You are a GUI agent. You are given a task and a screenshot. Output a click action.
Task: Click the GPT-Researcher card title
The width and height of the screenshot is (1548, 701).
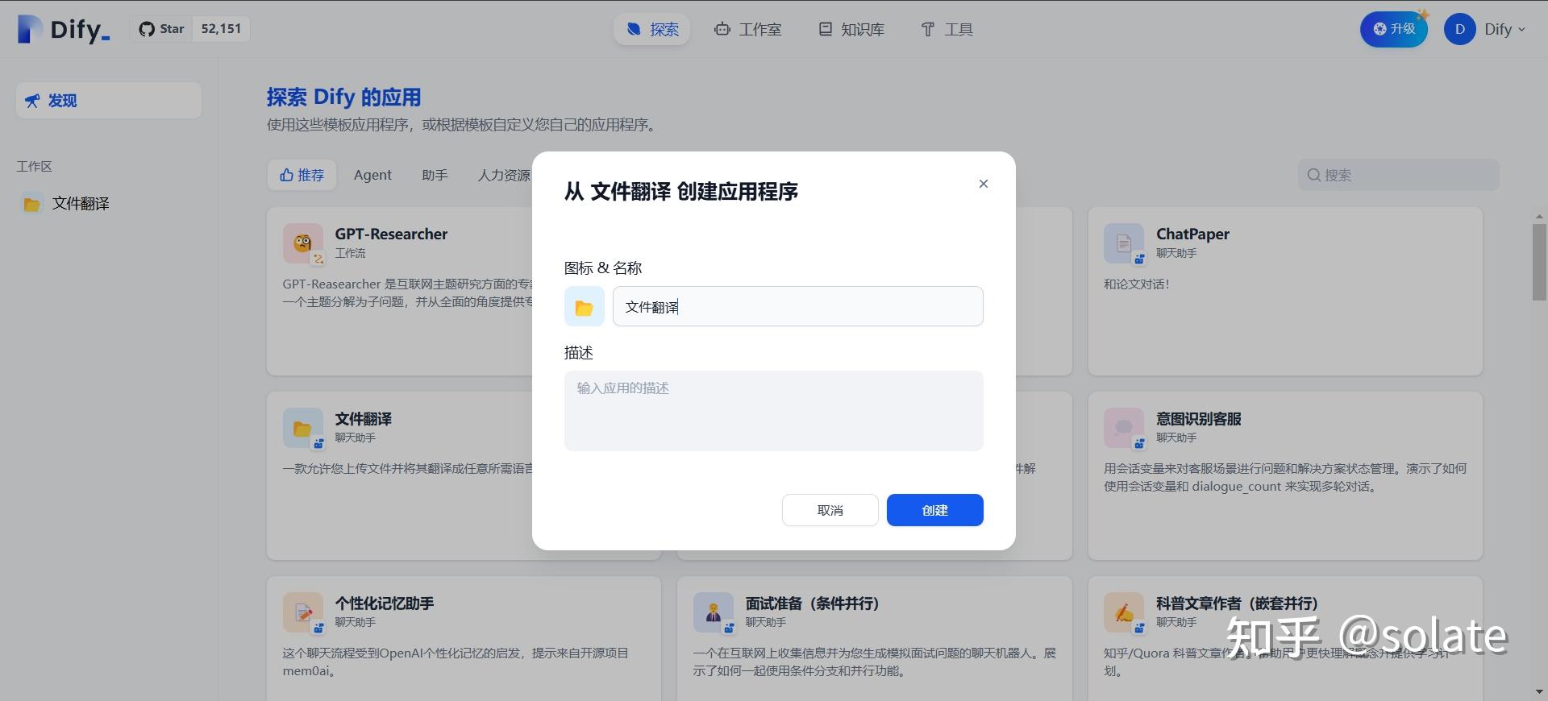tap(391, 234)
